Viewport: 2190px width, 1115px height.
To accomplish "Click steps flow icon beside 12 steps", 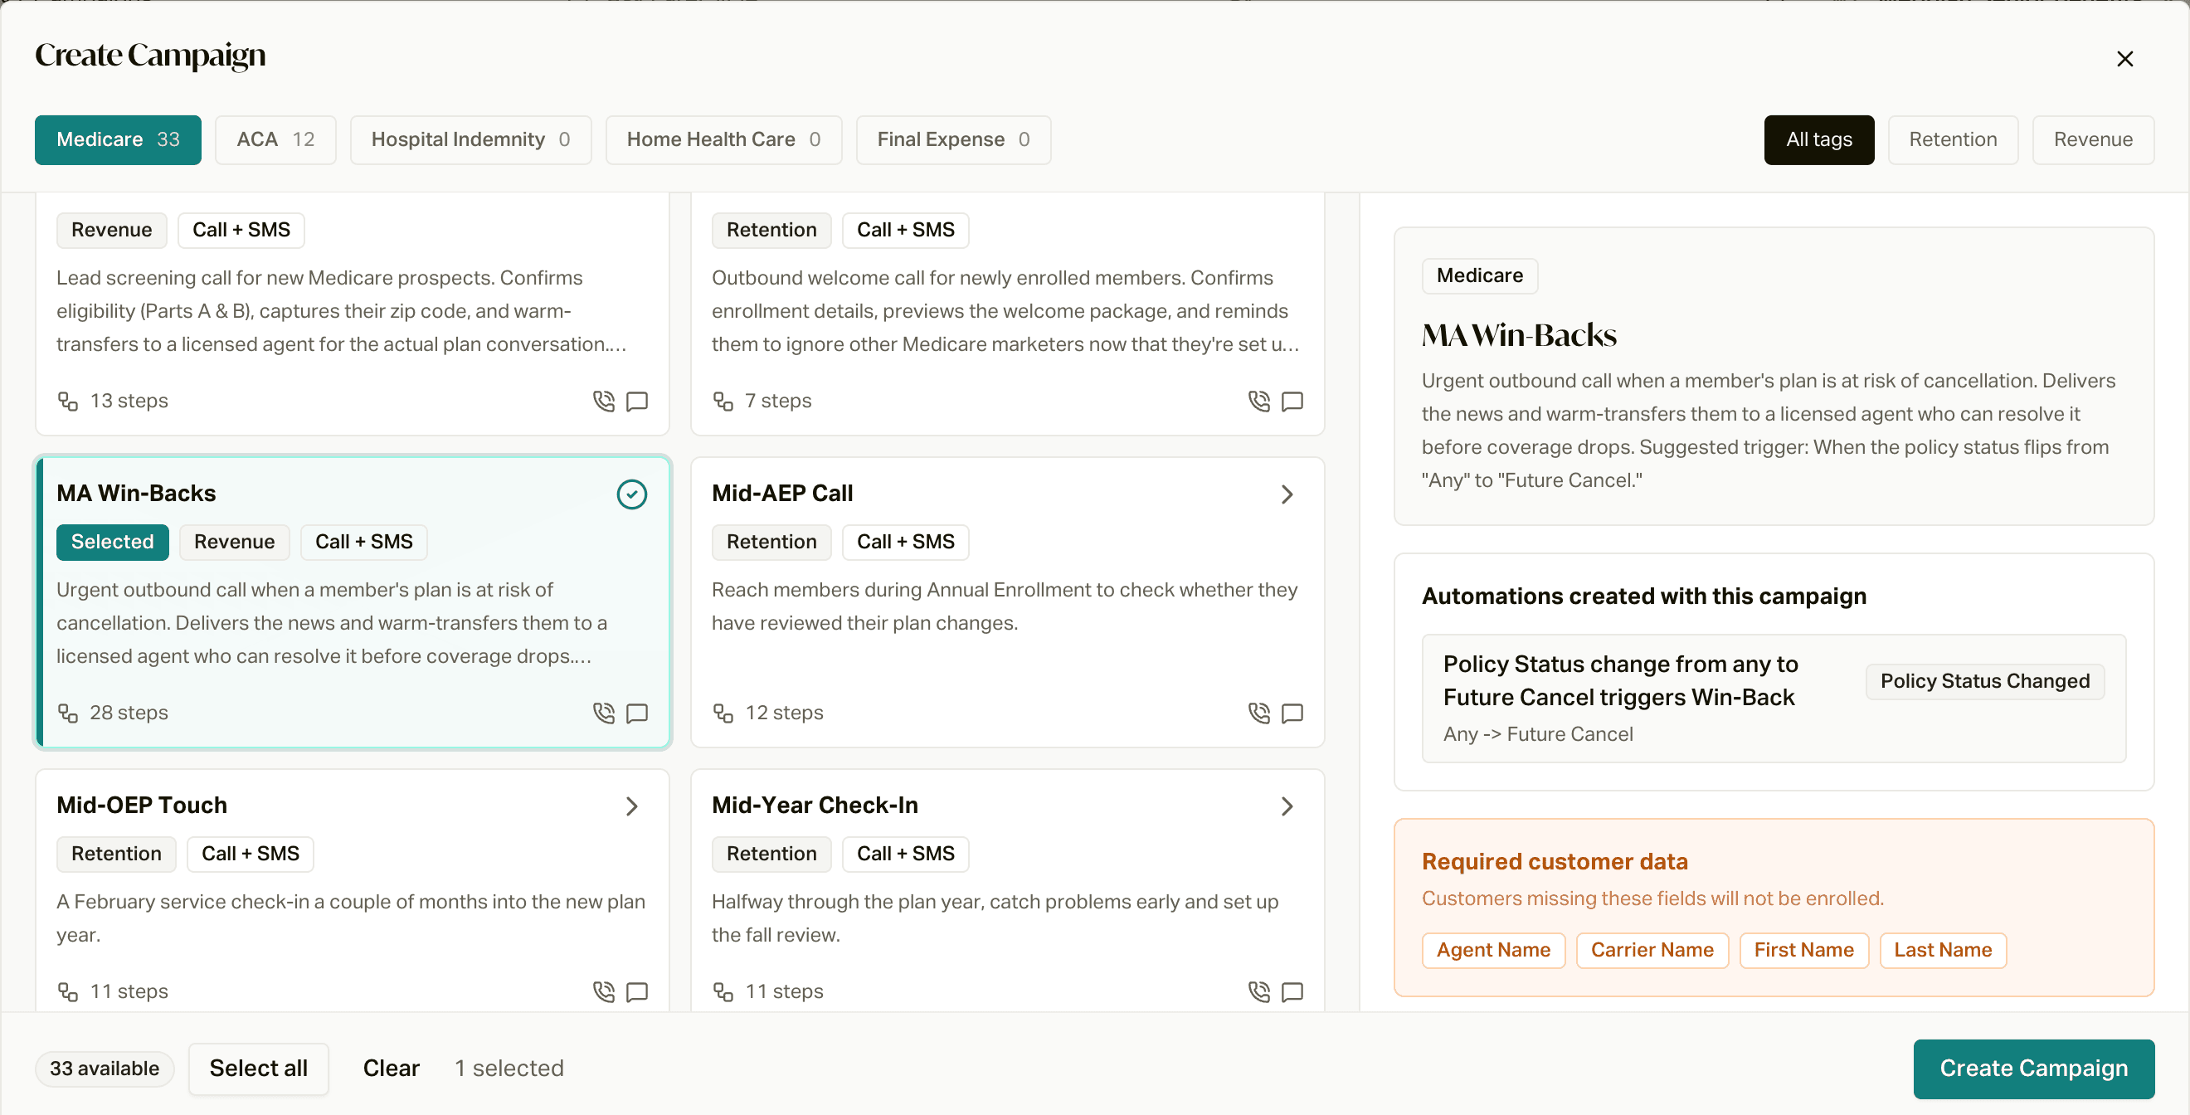I will 723,713.
